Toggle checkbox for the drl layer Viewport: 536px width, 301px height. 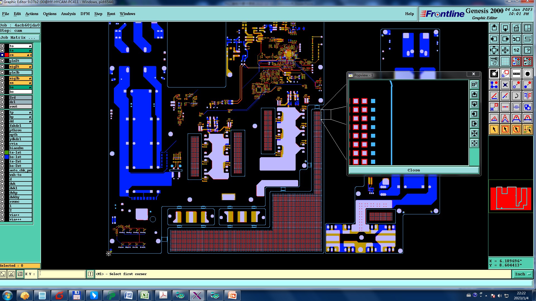pos(2,102)
